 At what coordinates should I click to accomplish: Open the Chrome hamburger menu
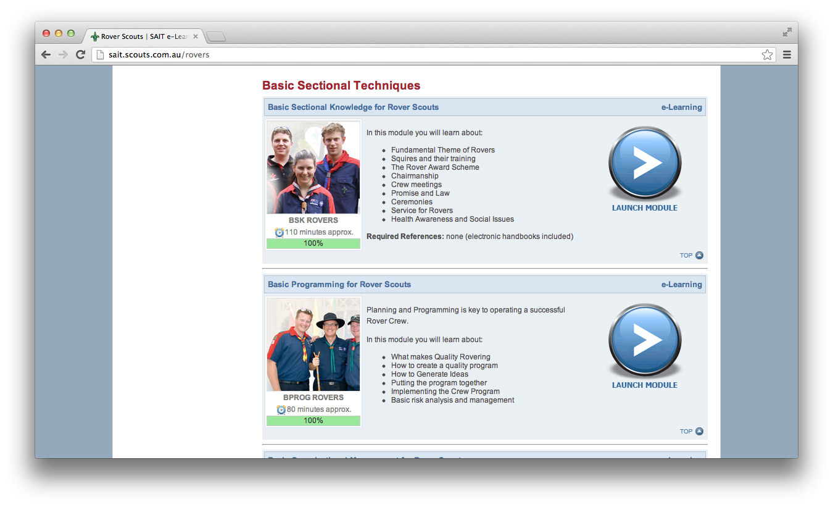[x=787, y=55]
